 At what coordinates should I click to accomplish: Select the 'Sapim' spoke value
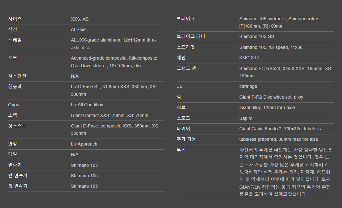(x=246, y=118)
